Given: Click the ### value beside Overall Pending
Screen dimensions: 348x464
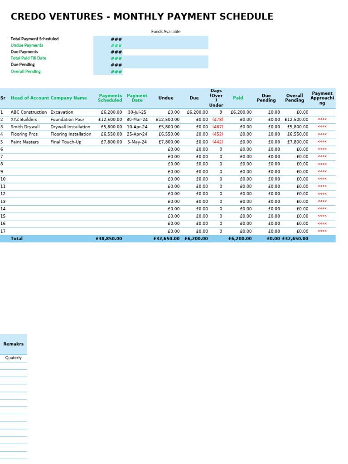Looking at the screenshot, I should click(116, 72).
